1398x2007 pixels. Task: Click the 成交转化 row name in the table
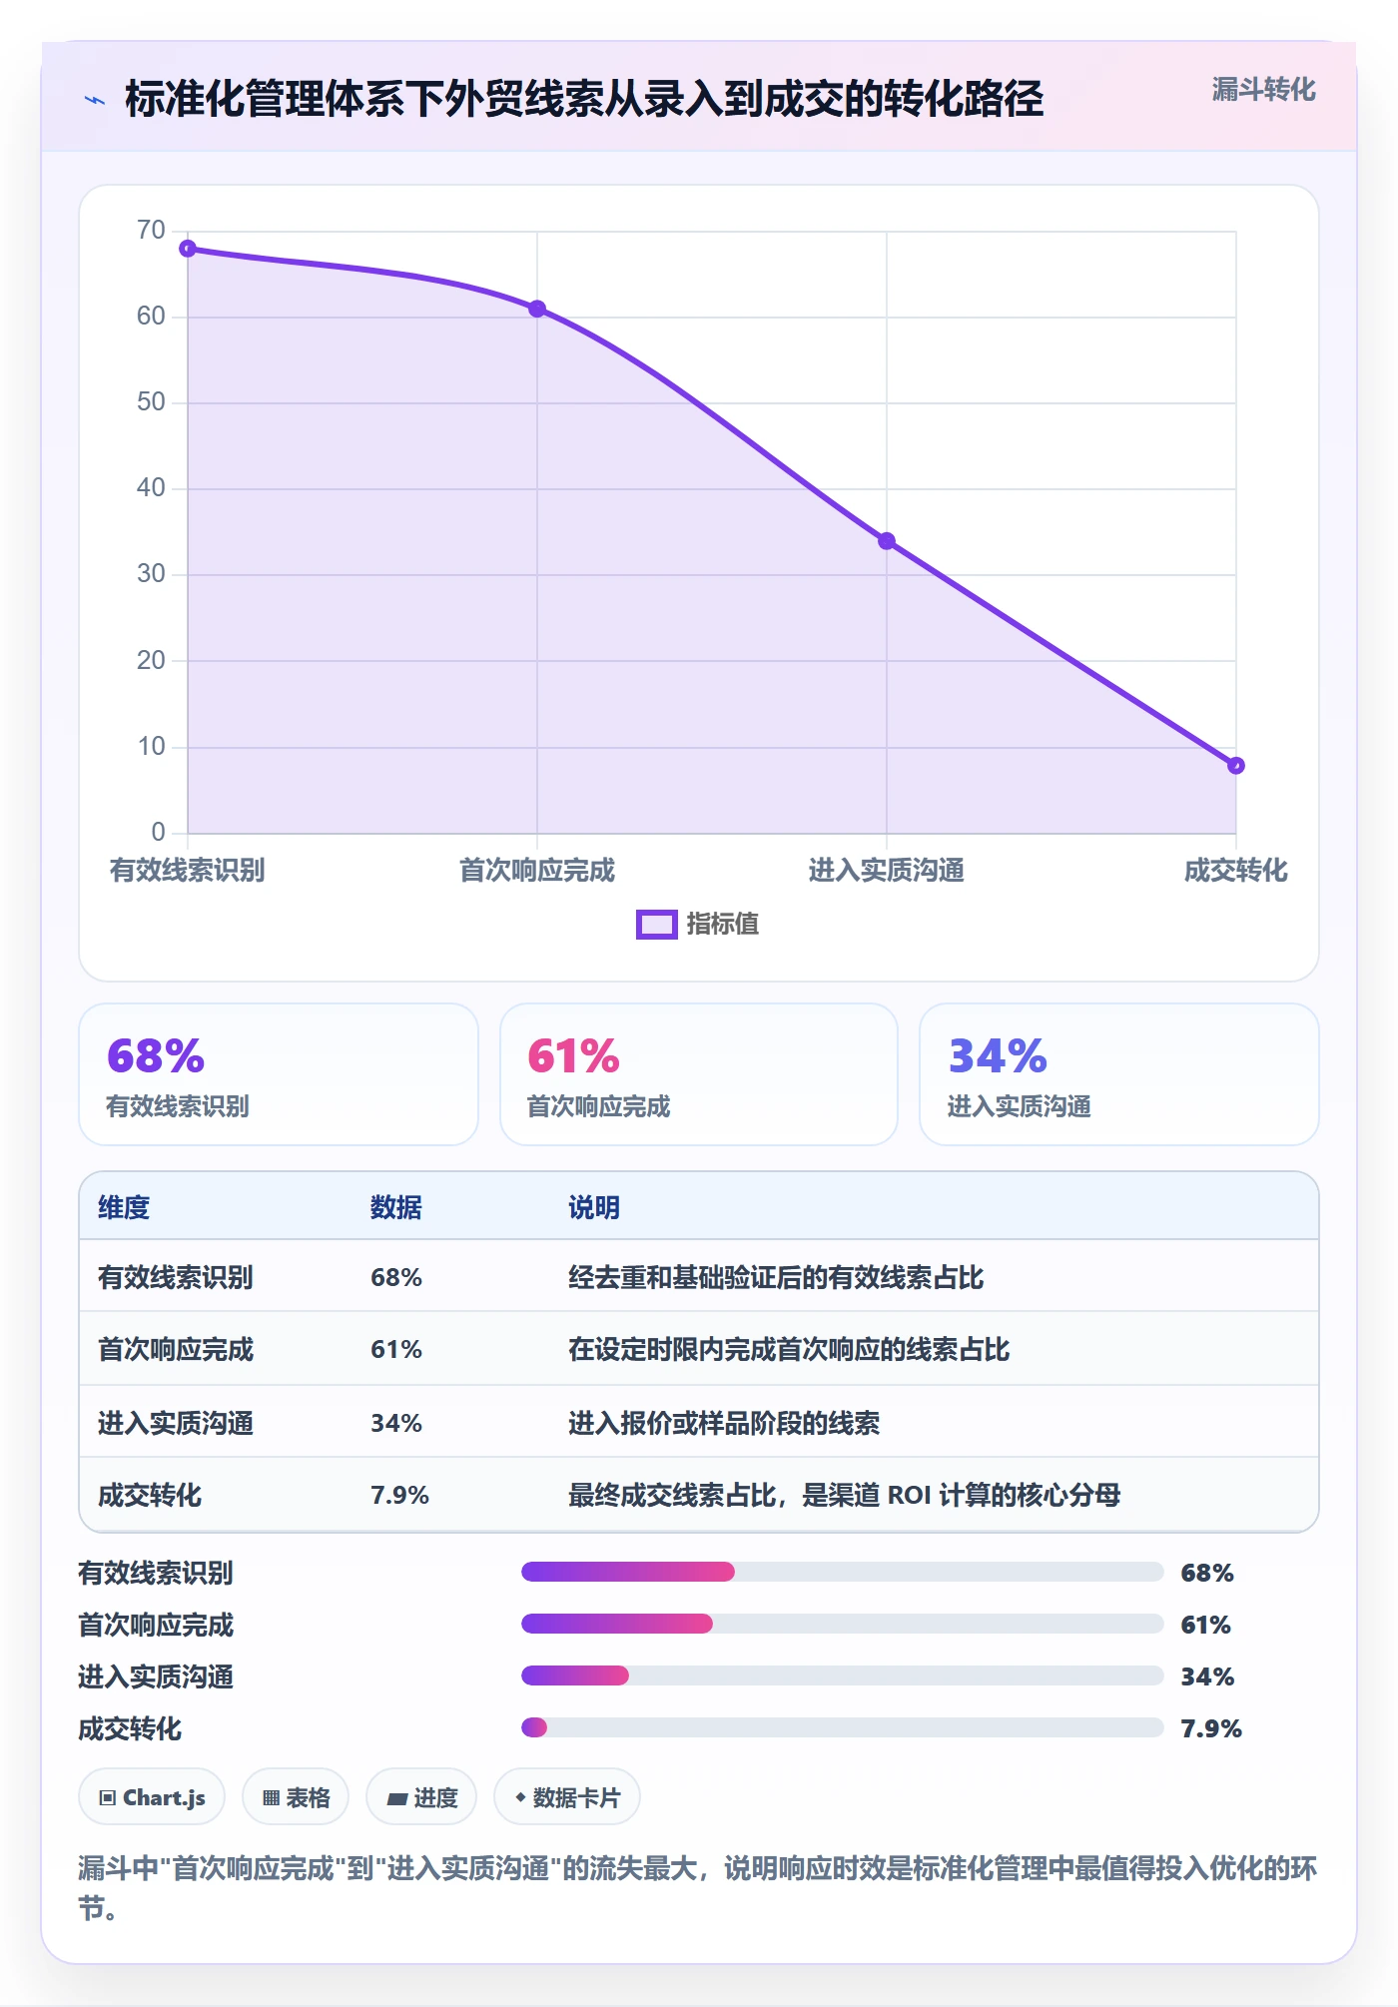tap(150, 1495)
